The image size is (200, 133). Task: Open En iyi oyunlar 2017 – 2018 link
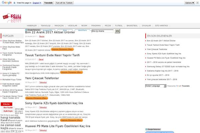click(x=158, y=75)
